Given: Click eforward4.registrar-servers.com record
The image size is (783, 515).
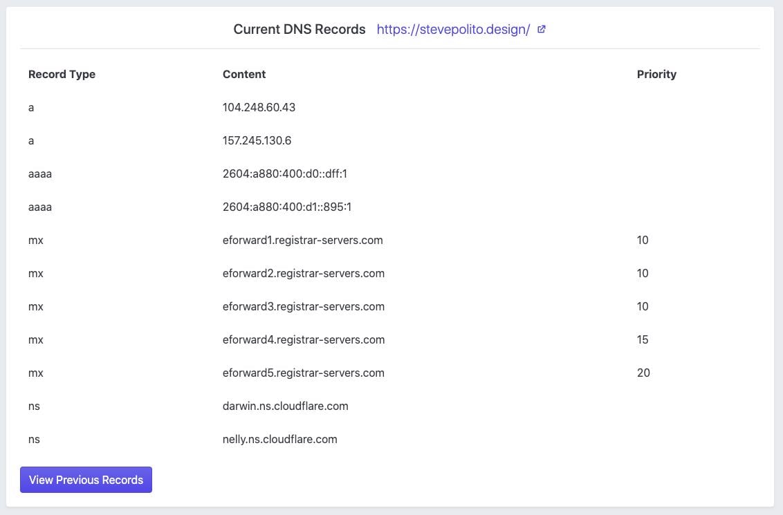Looking at the screenshot, I should point(303,339).
